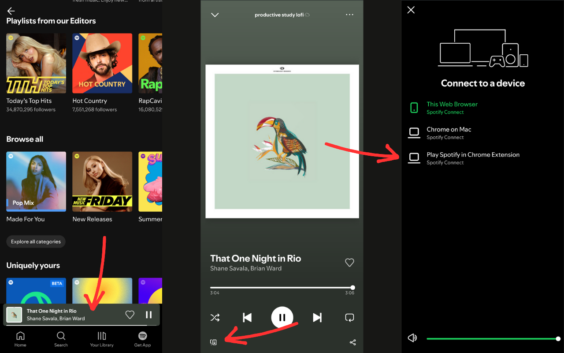Click the New Releases label
Screen dimensions: 564x353
click(93, 219)
